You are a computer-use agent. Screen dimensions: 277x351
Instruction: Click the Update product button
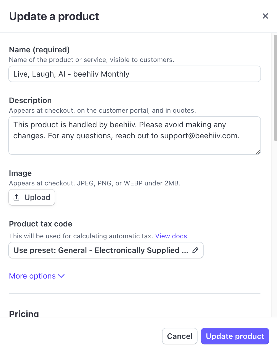(x=235, y=336)
